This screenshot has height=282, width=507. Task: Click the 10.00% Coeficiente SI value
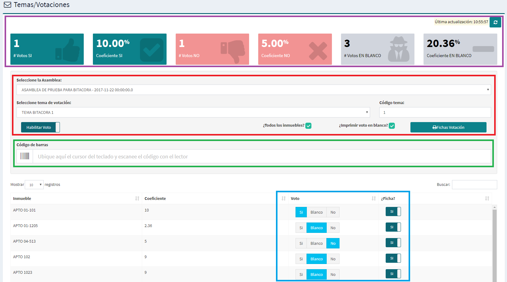[x=113, y=43]
